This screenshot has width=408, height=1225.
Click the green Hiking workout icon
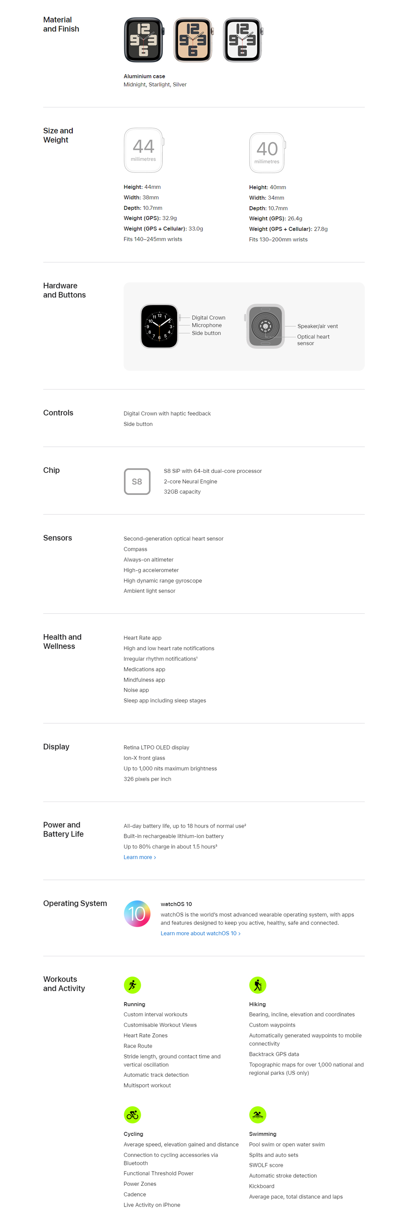(x=257, y=985)
